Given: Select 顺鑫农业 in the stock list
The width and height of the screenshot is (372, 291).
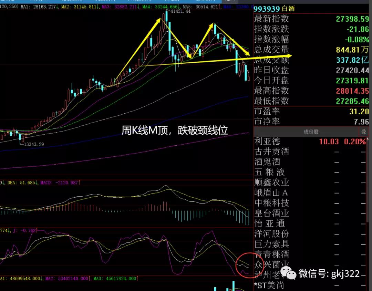Looking at the screenshot, I should (x=272, y=183).
